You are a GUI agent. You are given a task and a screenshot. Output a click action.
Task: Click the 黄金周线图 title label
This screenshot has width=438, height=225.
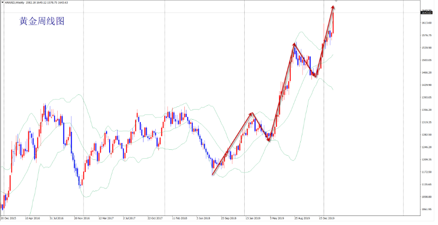pyautogui.click(x=42, y=21)
